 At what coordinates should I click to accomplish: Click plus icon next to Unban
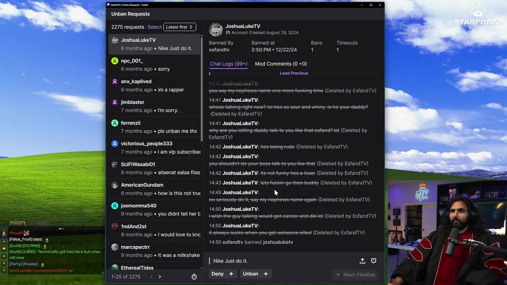pyautogui.click(x=266, y=274)
